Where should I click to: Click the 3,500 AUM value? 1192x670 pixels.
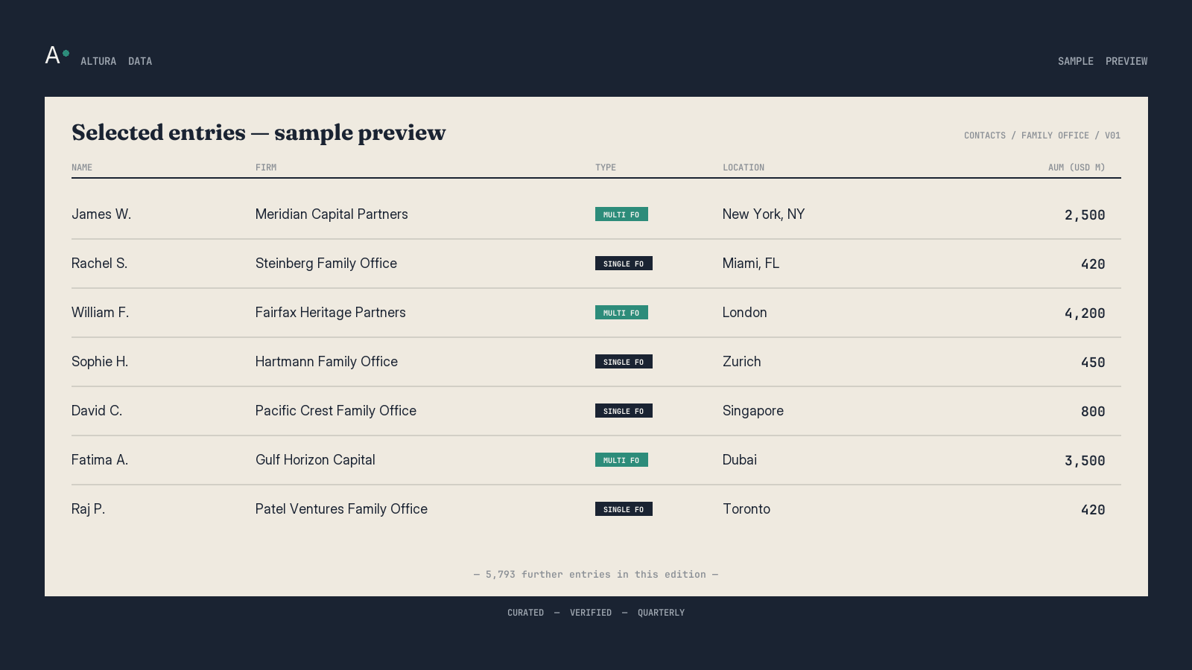pyautogui.click(x=1085, y=461)
